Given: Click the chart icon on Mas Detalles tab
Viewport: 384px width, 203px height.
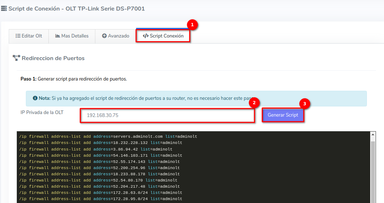Looking at the screenshot, I should [58, 36].
